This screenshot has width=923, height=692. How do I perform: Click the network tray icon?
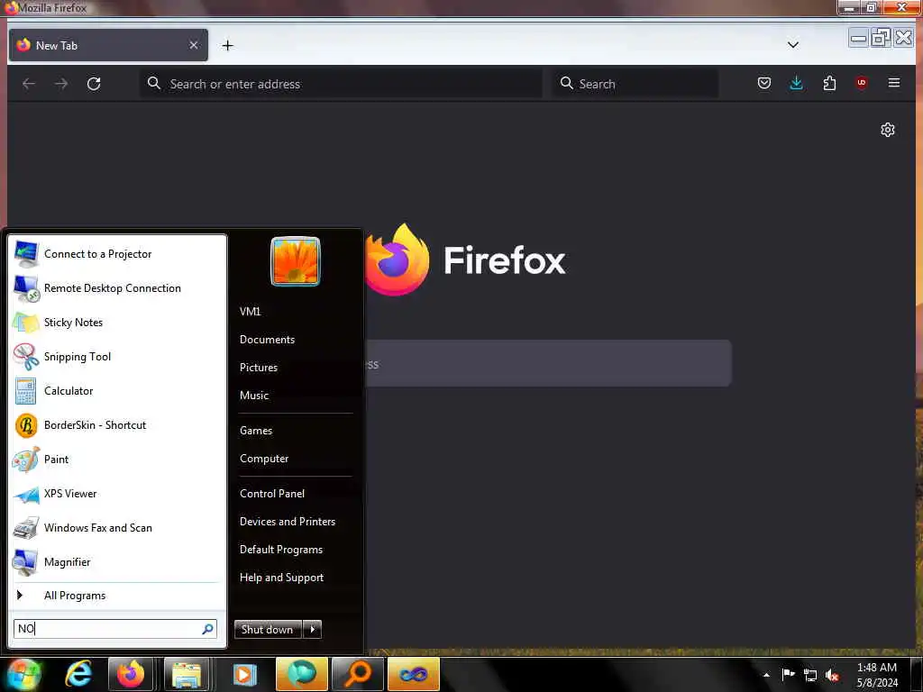coord(810,675)
